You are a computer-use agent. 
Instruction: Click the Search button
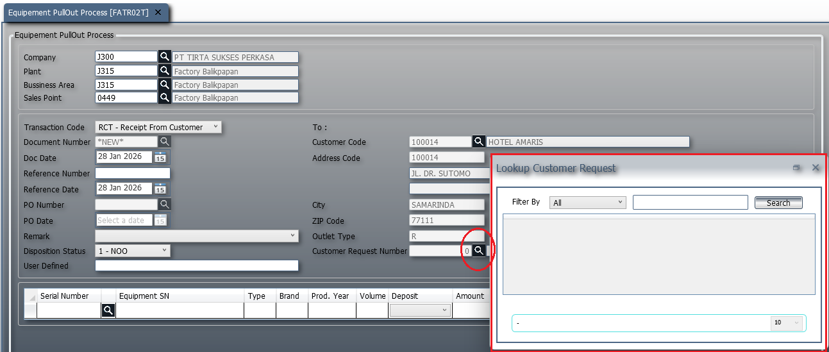(x=778, y=203)
